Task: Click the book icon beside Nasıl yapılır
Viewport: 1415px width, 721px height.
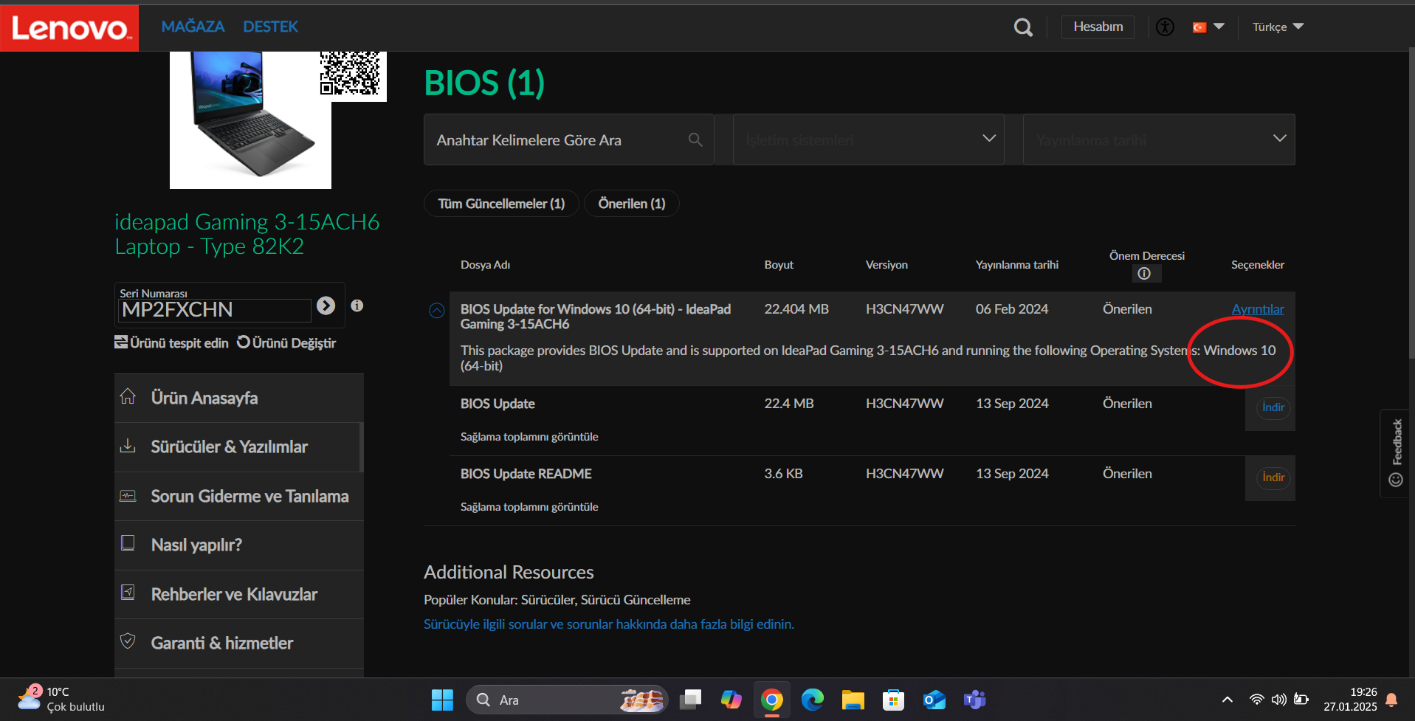Action: click(x=128, y=544)
